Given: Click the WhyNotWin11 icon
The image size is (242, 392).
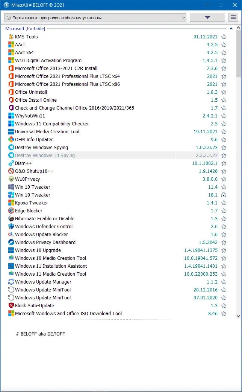Looking at the screenshot, I should pyautogui.click(x=11, y=116).
